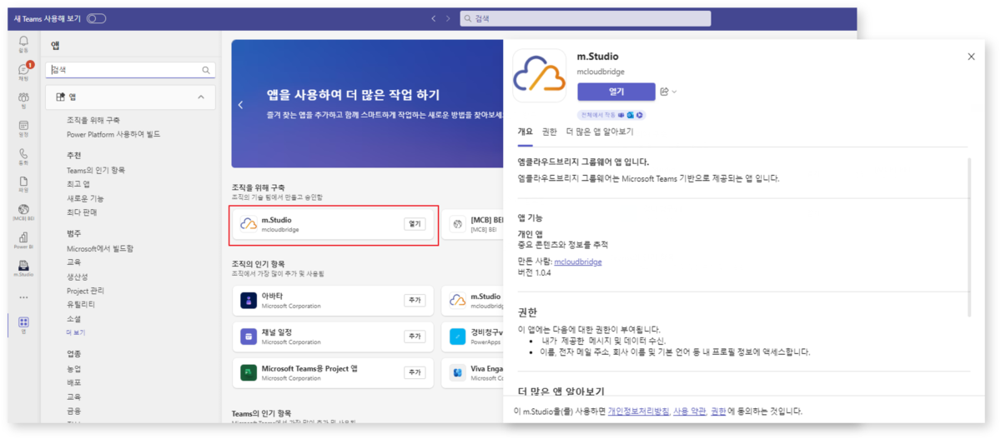Click the 아바타 app icon
This screenshot has height=439, width=1001.
(x=249, y=301)
